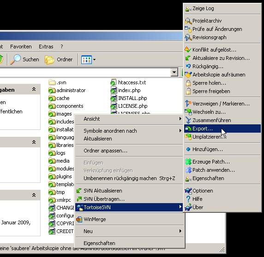
Task: Collapse the bottom task pane section chevron
Action: pos(34,195)
